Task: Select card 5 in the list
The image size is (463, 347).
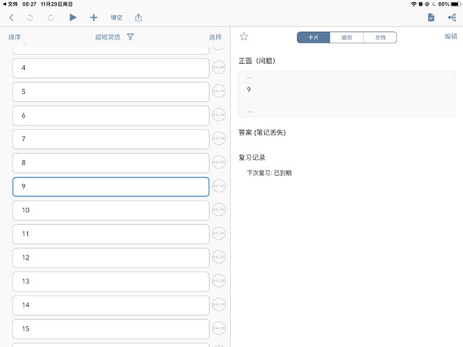Action: [x=111, y=92]
